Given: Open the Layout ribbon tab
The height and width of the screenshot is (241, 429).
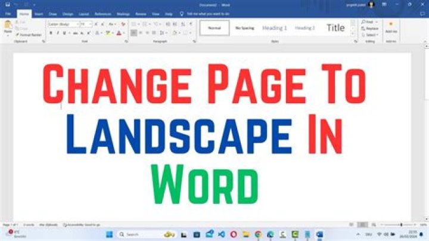Looking at the screenshot, I should [x=84, y=13].
